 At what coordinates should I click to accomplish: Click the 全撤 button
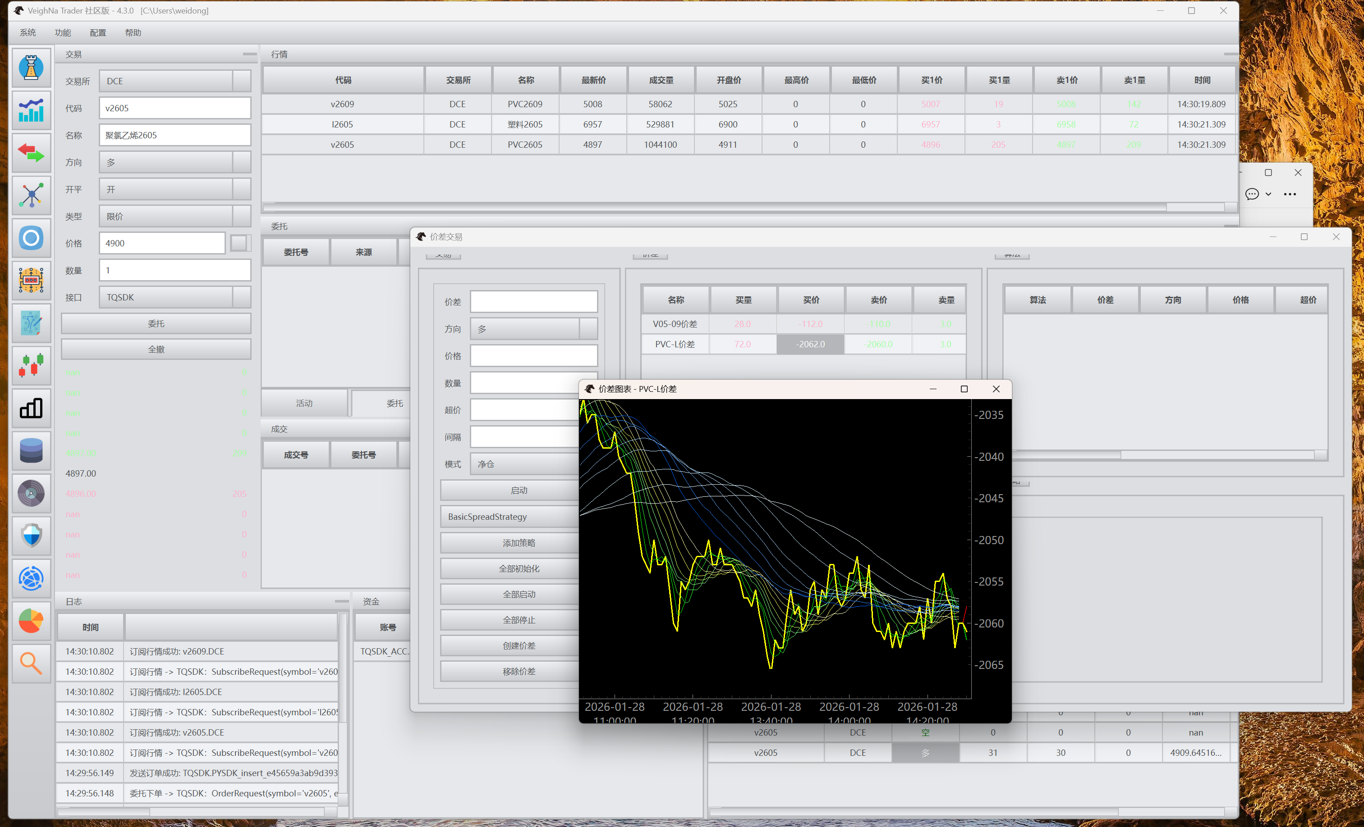coord(156,350)
